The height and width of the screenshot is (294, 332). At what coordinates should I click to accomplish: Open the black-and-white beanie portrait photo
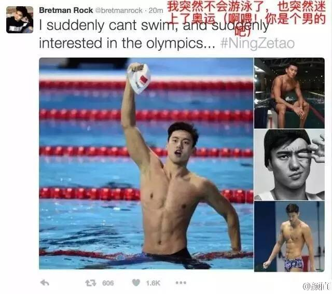pos(289,165)
